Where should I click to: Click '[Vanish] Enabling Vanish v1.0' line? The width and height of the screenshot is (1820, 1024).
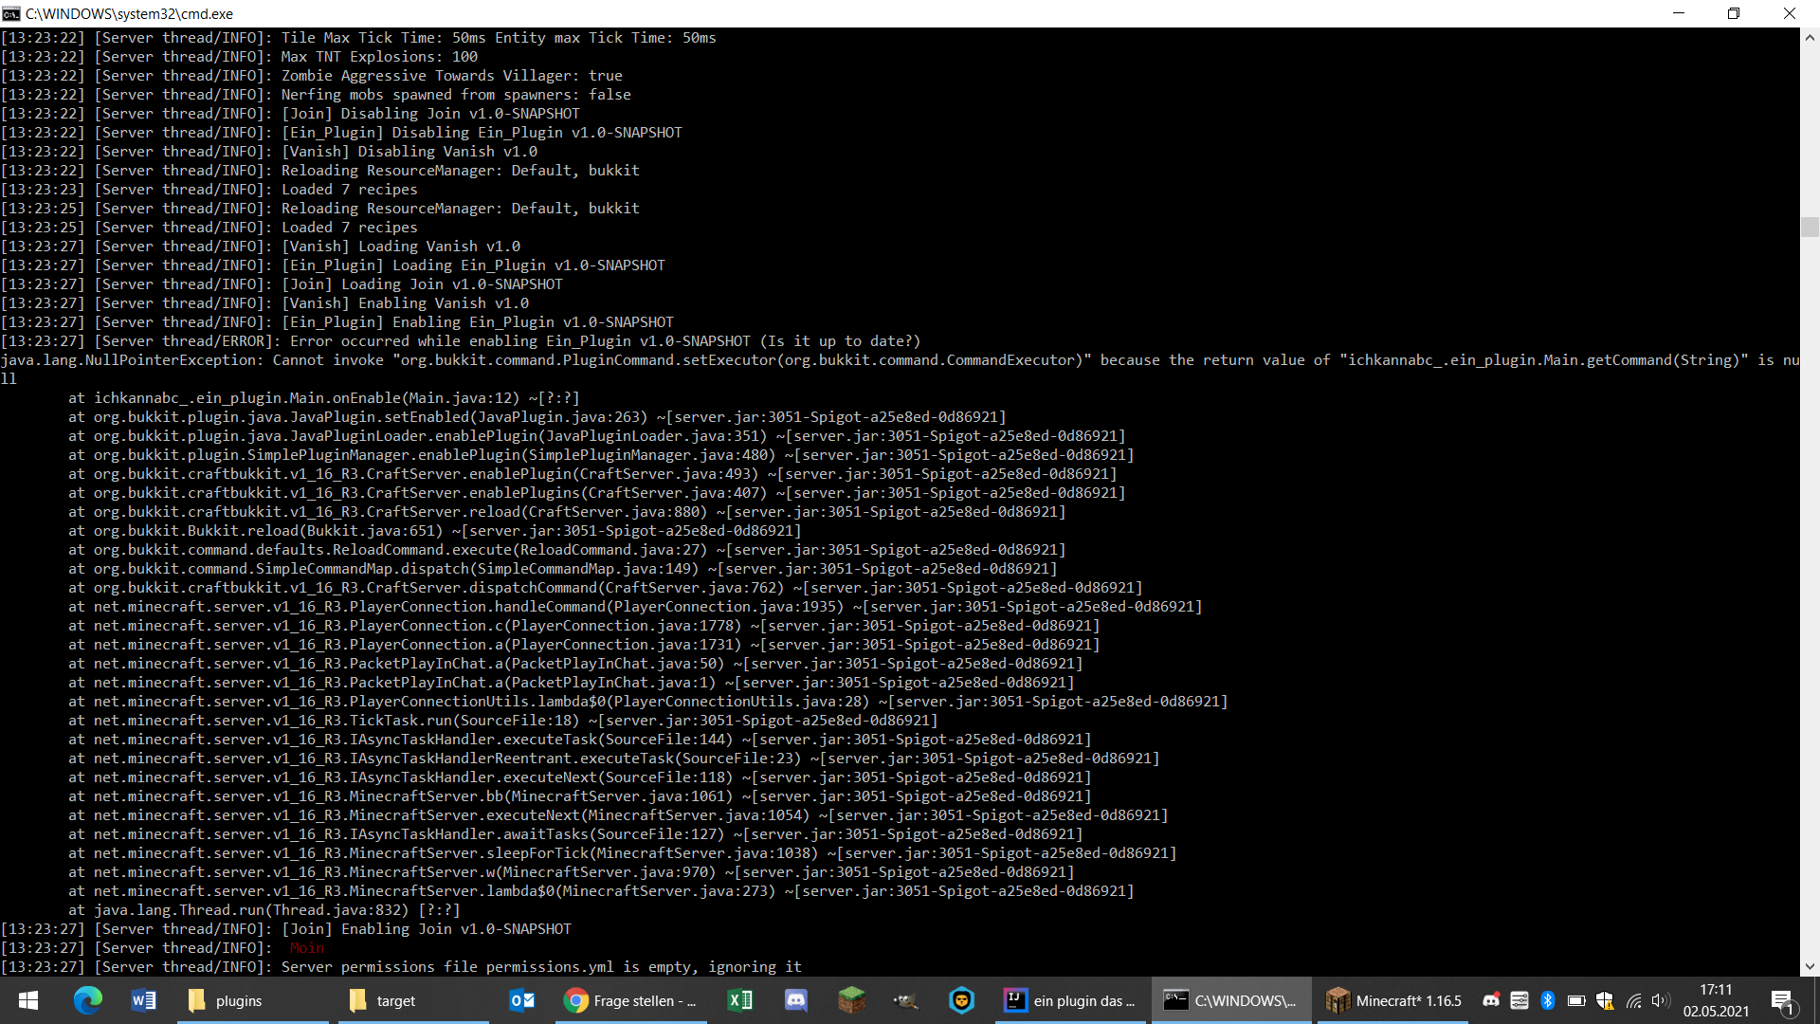click(264, 303)
